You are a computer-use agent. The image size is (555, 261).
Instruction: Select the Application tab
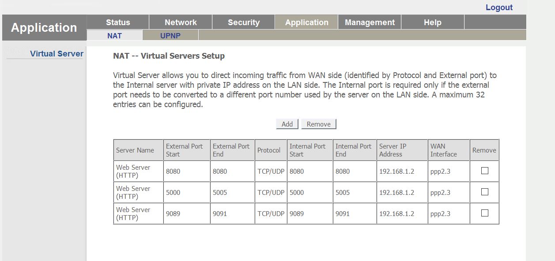306,22
